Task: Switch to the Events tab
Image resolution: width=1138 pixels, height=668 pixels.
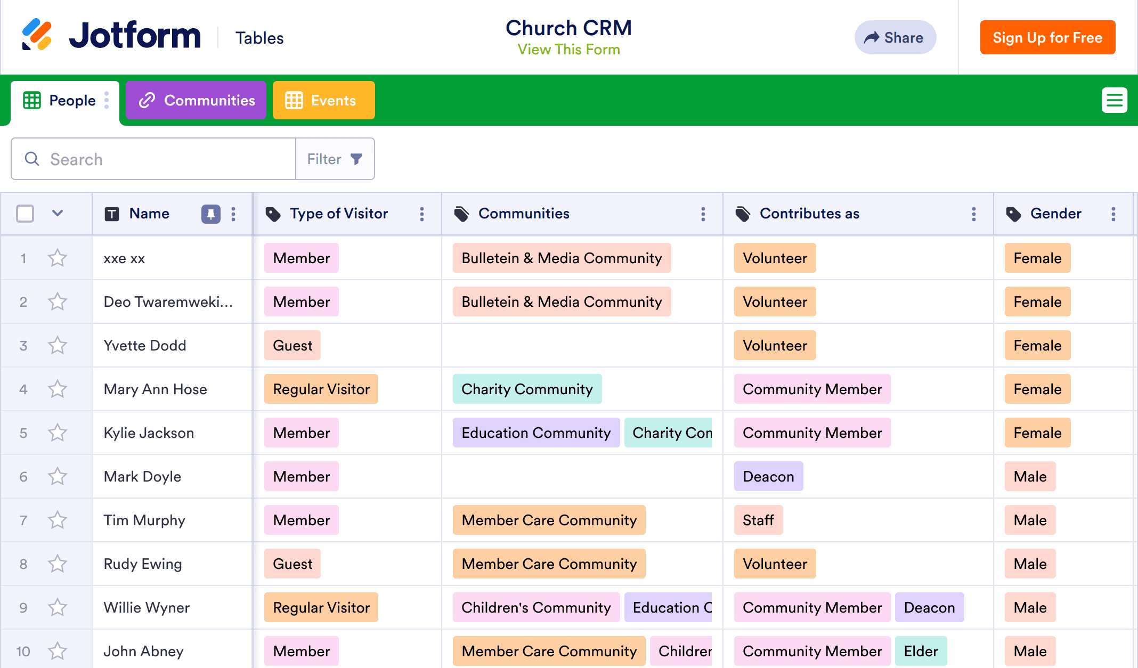Action: click(323, 100)
